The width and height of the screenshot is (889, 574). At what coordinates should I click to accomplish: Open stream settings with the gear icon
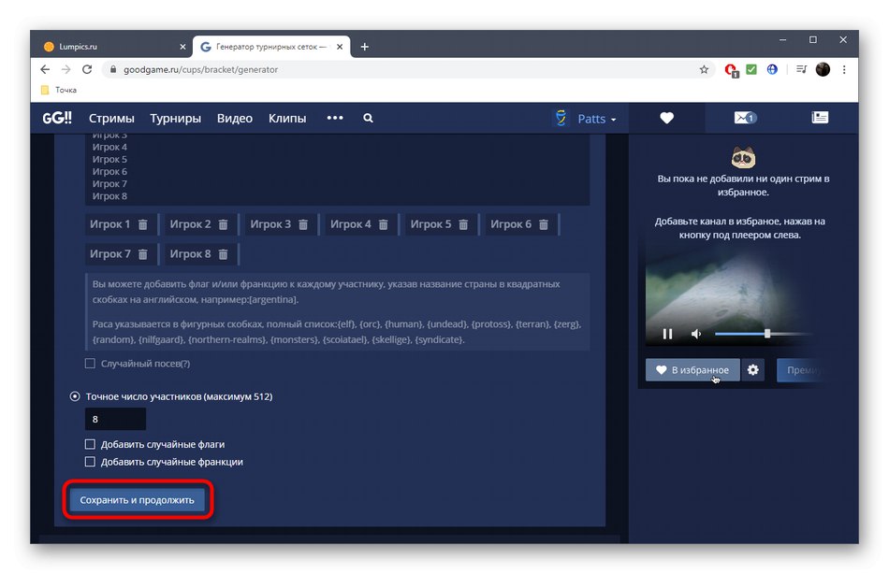(x=752, y=370)
